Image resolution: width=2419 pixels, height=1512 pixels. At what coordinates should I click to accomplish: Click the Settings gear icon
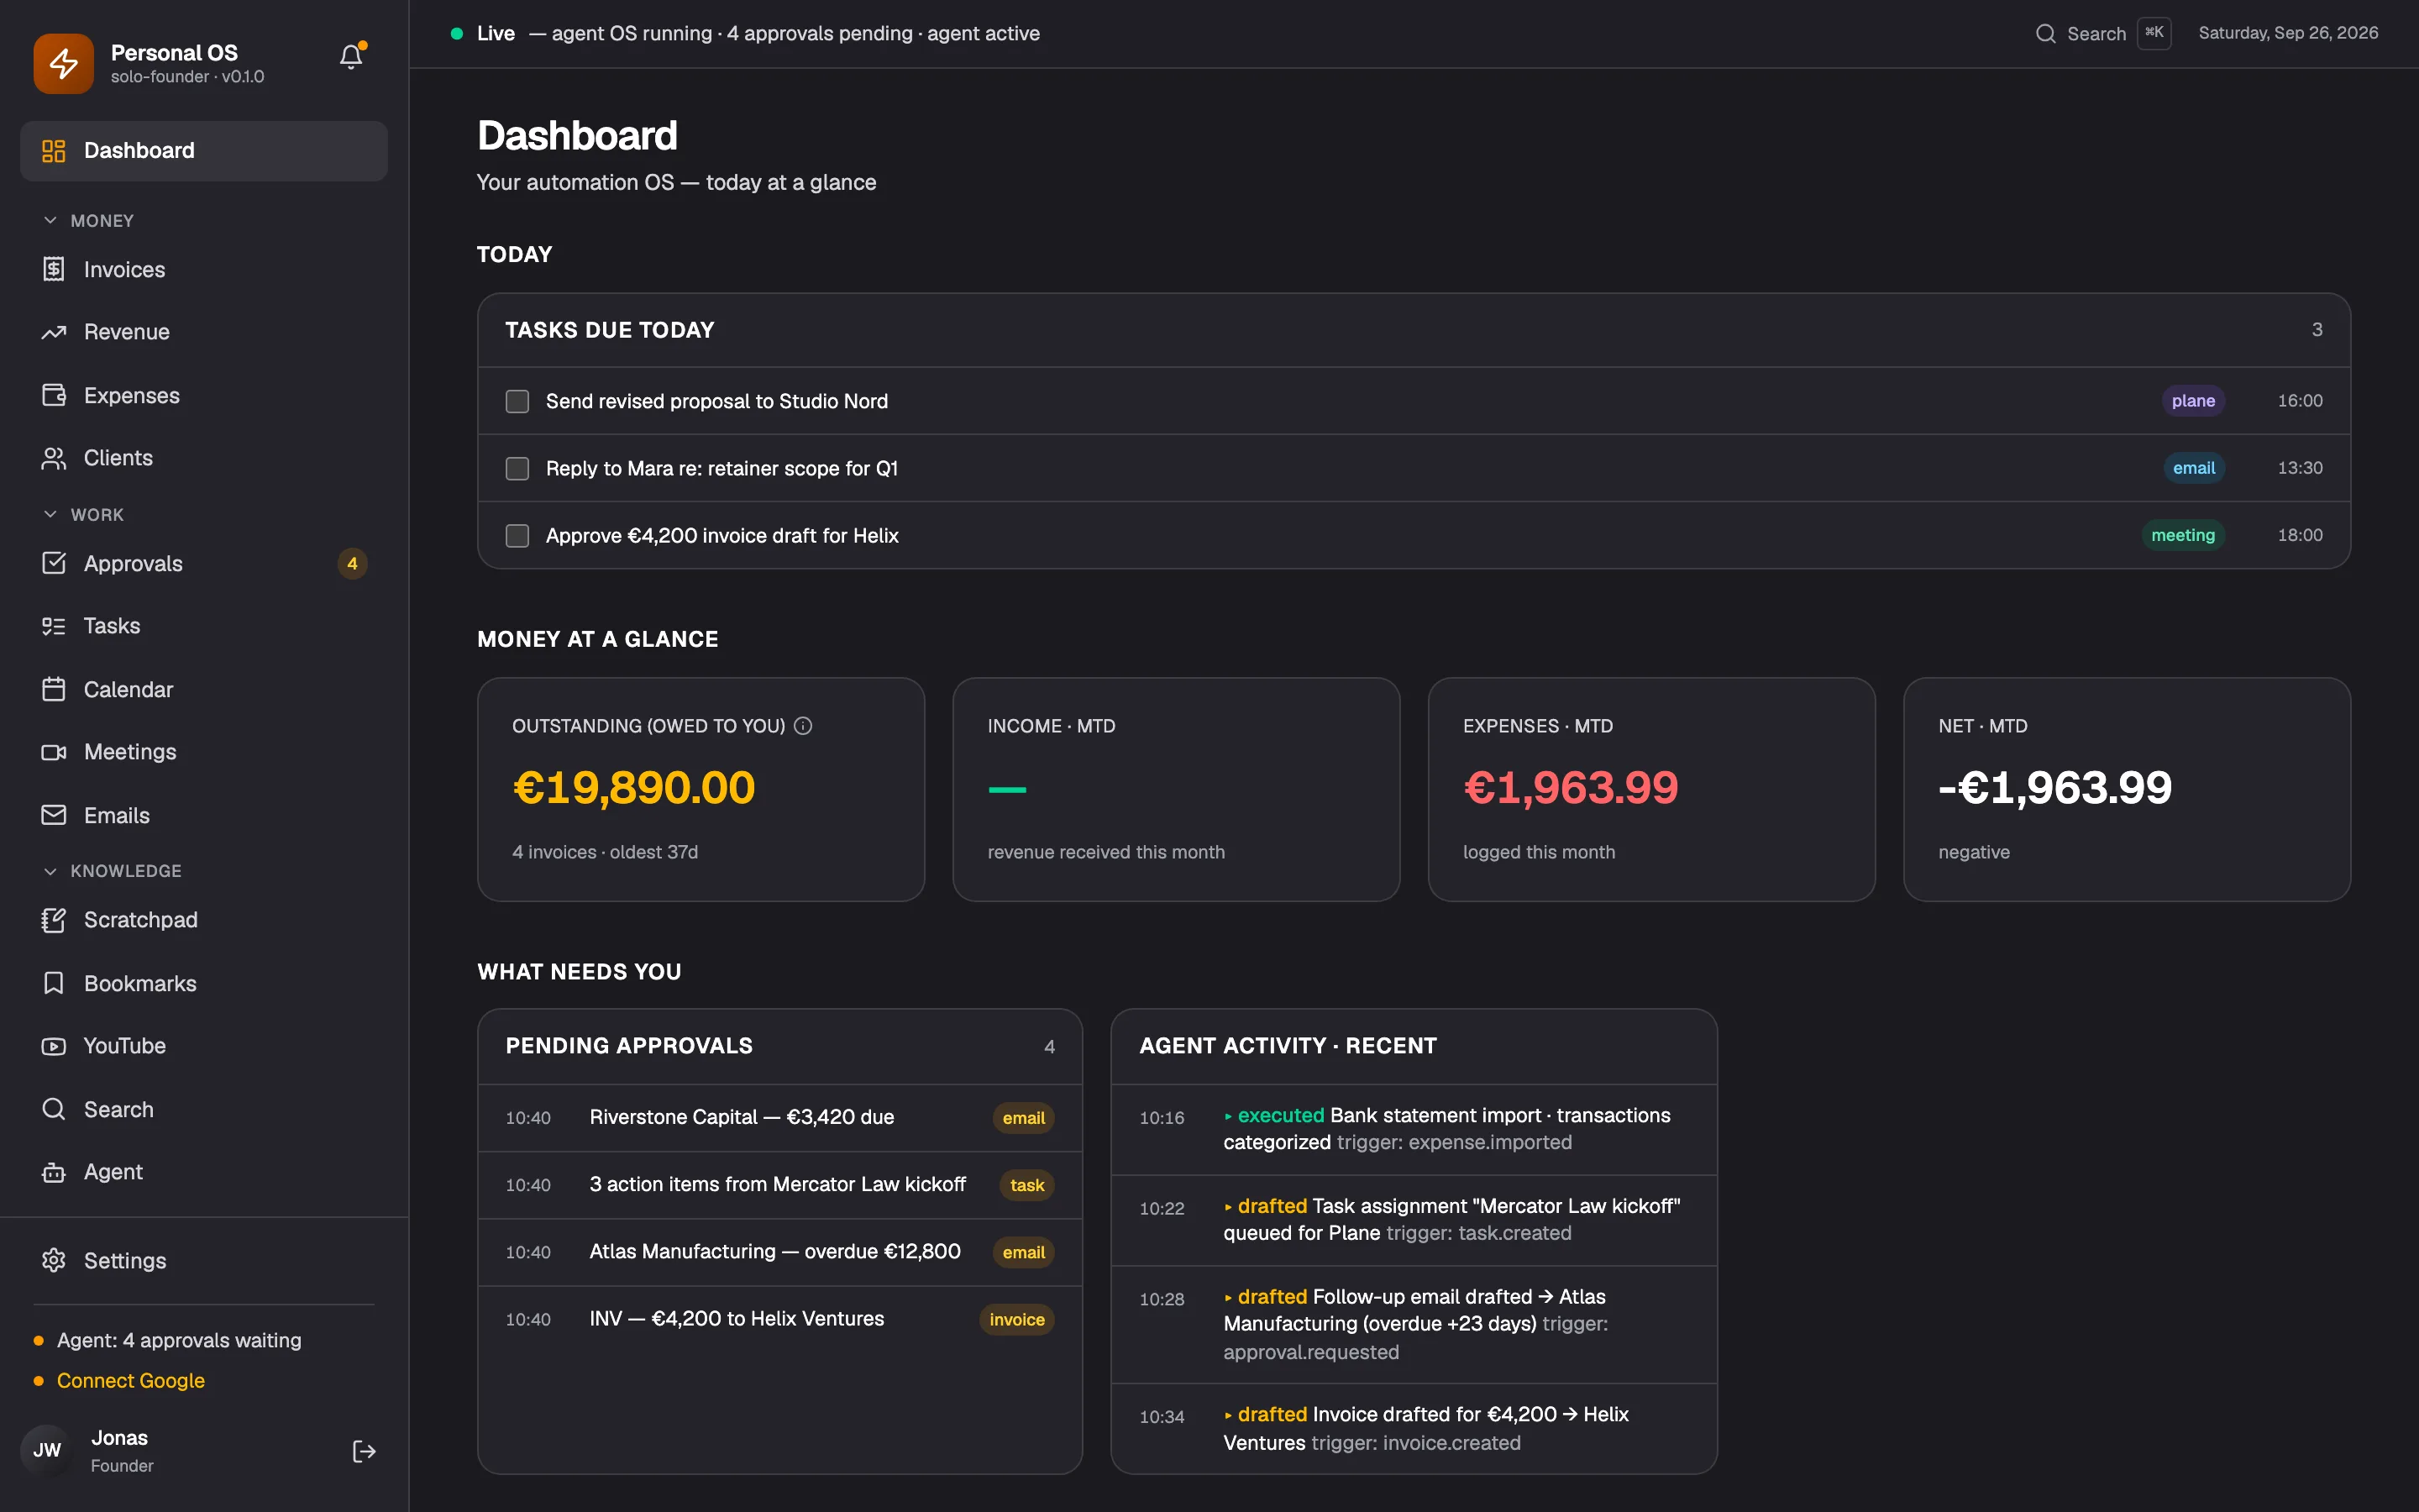click(54, 1260)
